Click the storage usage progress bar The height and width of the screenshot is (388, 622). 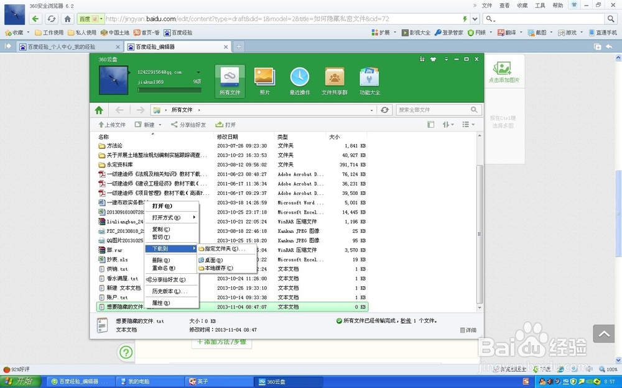click(169, 90)
